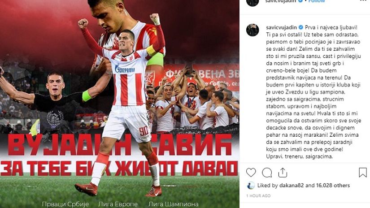Click the verified badge next to caption username
This screenshot has width=370, height=208.
click(300, 27)
